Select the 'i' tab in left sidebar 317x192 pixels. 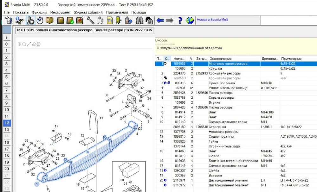[x=7, y=37]
